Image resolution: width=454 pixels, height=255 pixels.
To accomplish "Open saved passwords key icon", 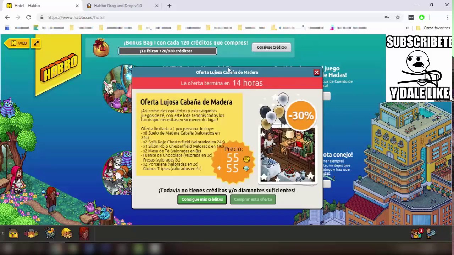I will click(387, 17).
